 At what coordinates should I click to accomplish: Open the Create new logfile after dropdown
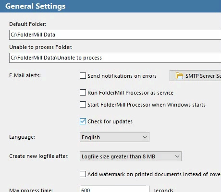tap(131, 156)
